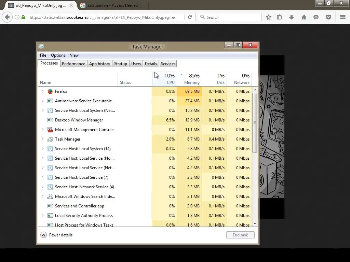Click the Pocket save icon
This screenshot has height=262, width=350.
point(328,17)
